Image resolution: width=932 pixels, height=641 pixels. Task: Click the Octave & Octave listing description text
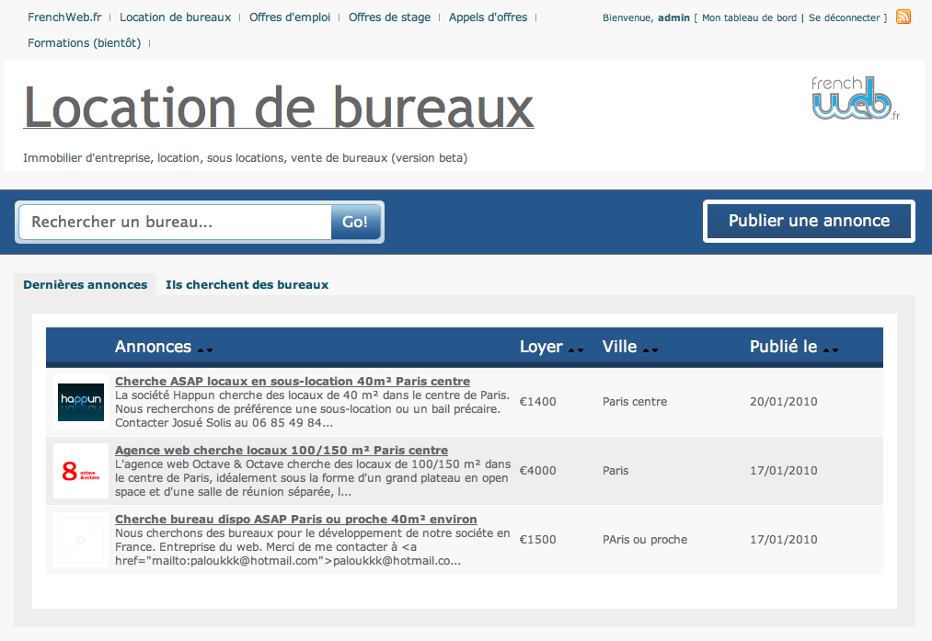(x=313, y=477)
